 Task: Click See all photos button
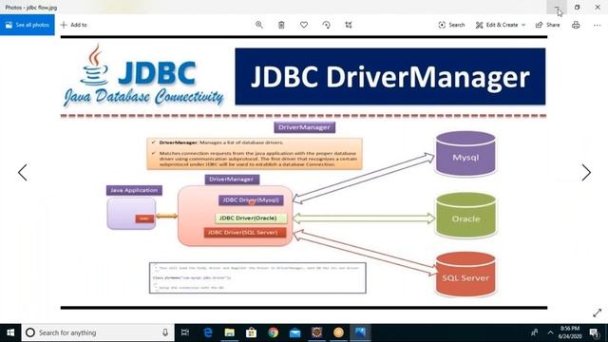pos(28,25)
